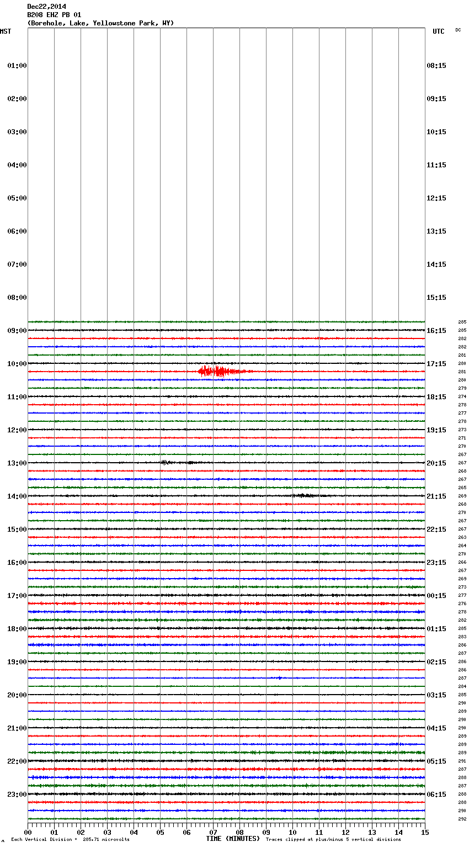Select the 20:00 MST time label
The image size is (469, 847).
pyautogui.click(x=17, y=695)
